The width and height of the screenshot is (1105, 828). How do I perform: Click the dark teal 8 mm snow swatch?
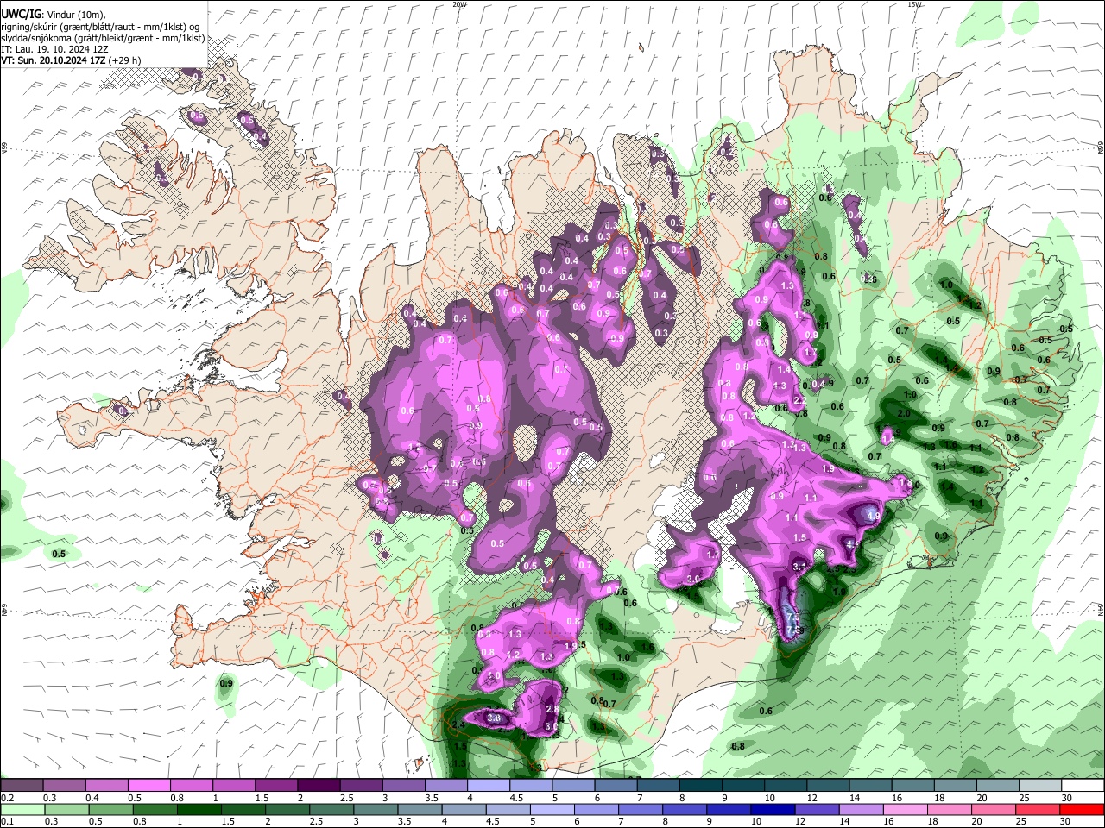[701, 786]
